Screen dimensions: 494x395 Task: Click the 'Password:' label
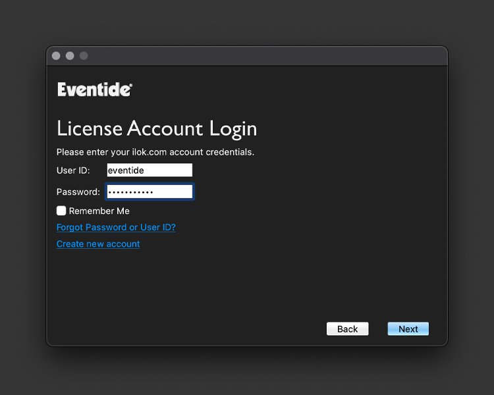pyautogui.click(x=78, y=192)
